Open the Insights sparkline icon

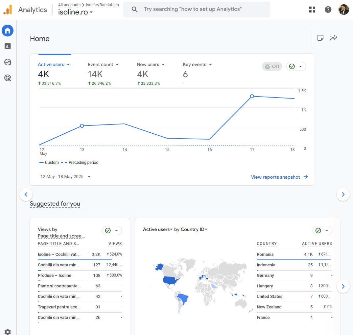[x=334, y=38]
